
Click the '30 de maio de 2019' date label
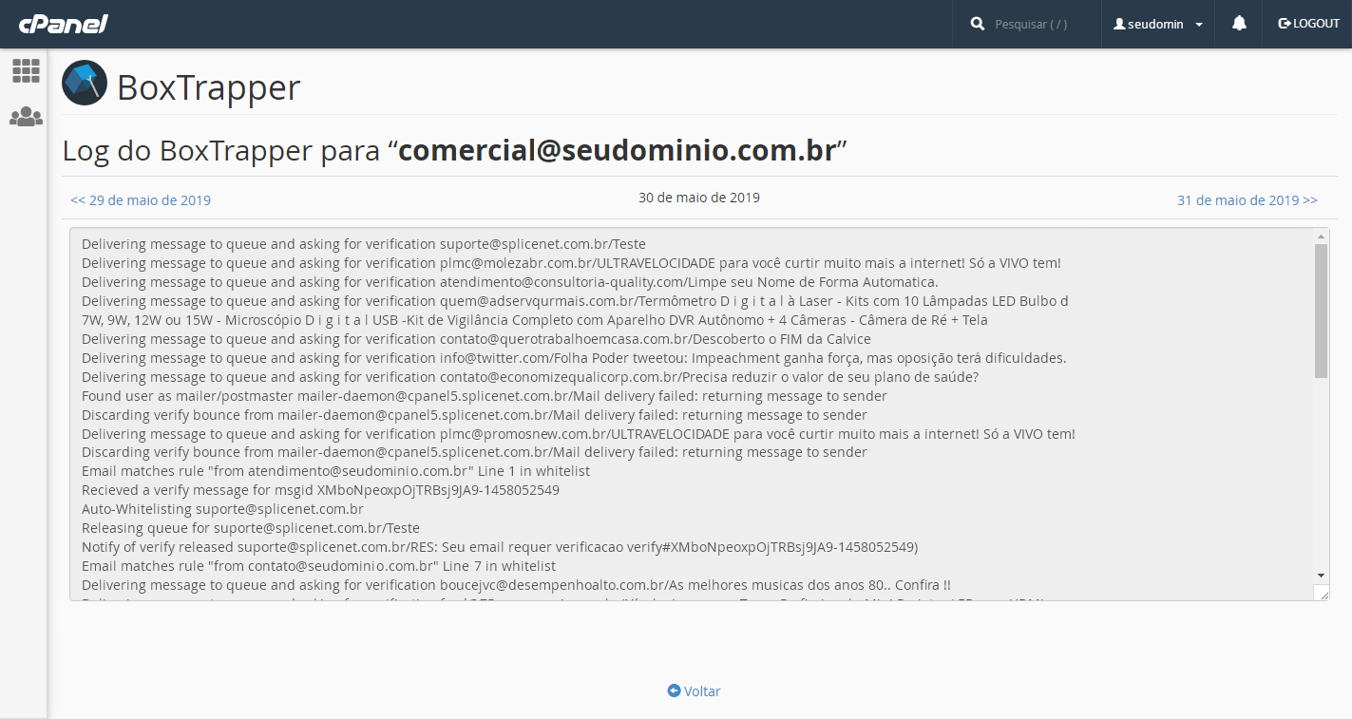click(x=699, y=198)
